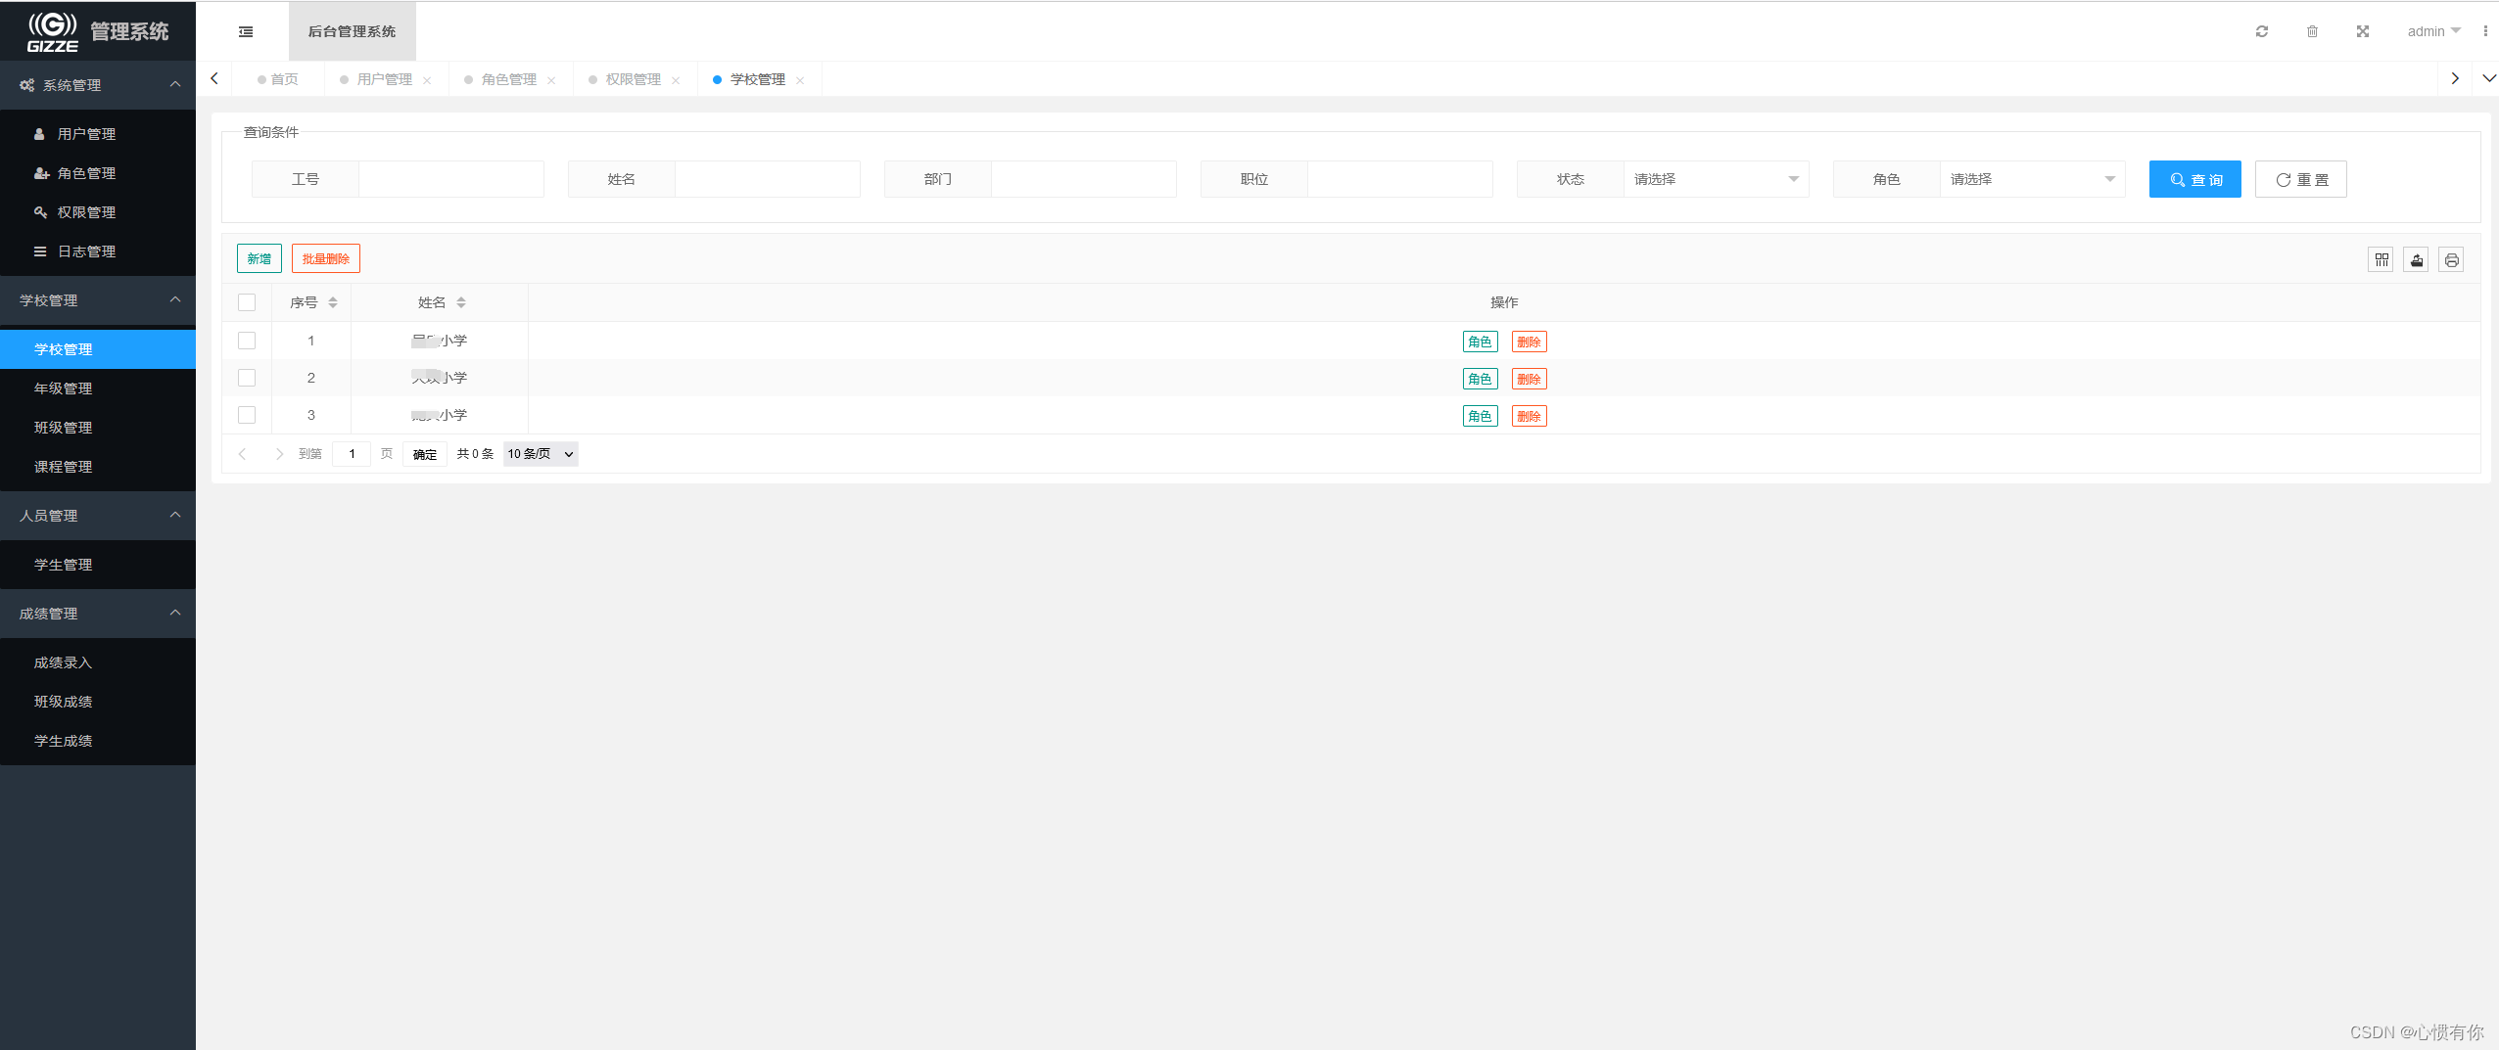Viewport: 2499px width, 1050px height.
Task: Open 学生成绩 in the sidebar
Action: tap(98, 741)
